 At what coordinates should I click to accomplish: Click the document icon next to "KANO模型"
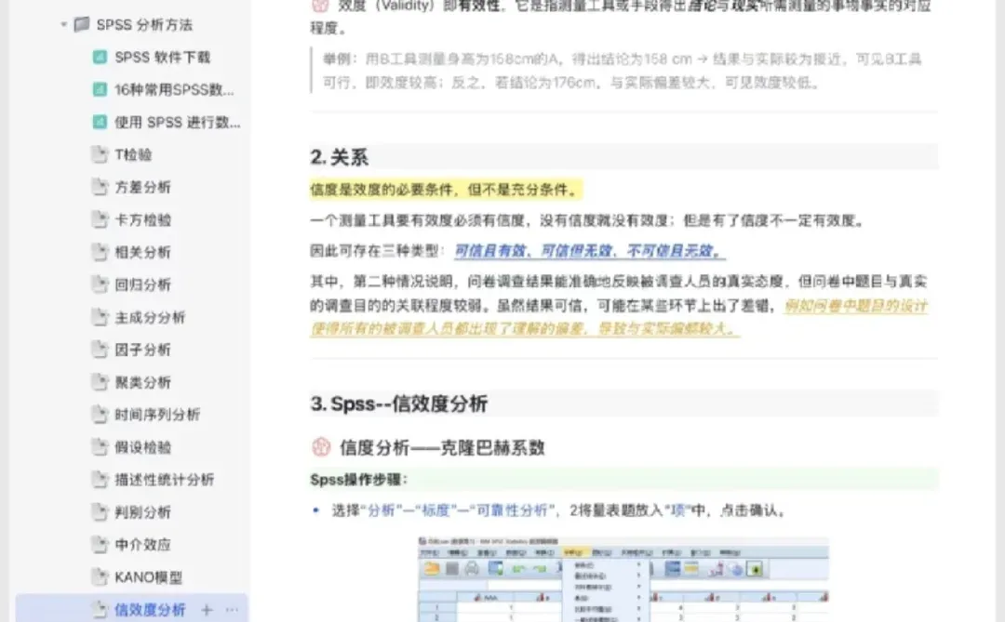(100, 576)
